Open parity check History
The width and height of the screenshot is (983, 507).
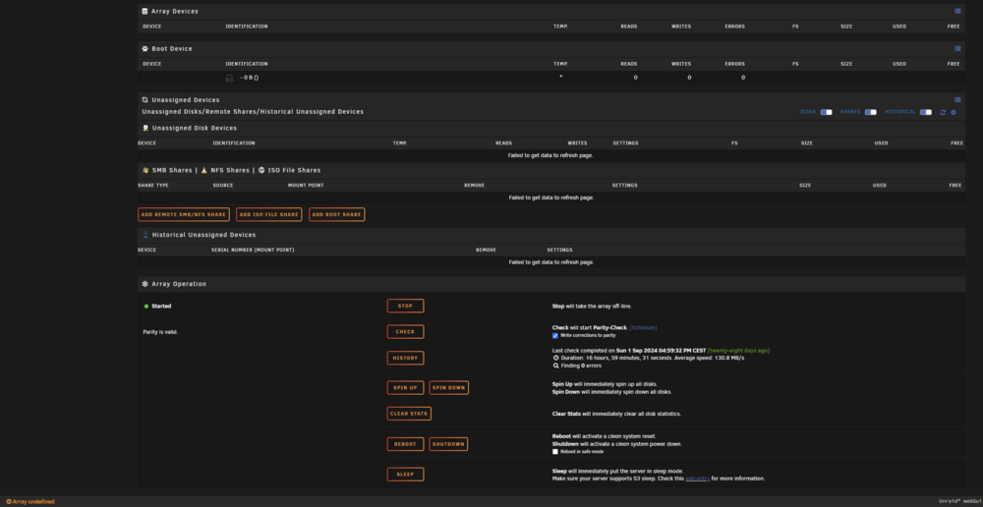(x=405, y=358)
